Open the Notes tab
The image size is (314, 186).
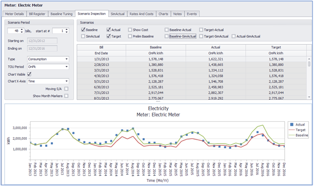[x=177, y=14]
